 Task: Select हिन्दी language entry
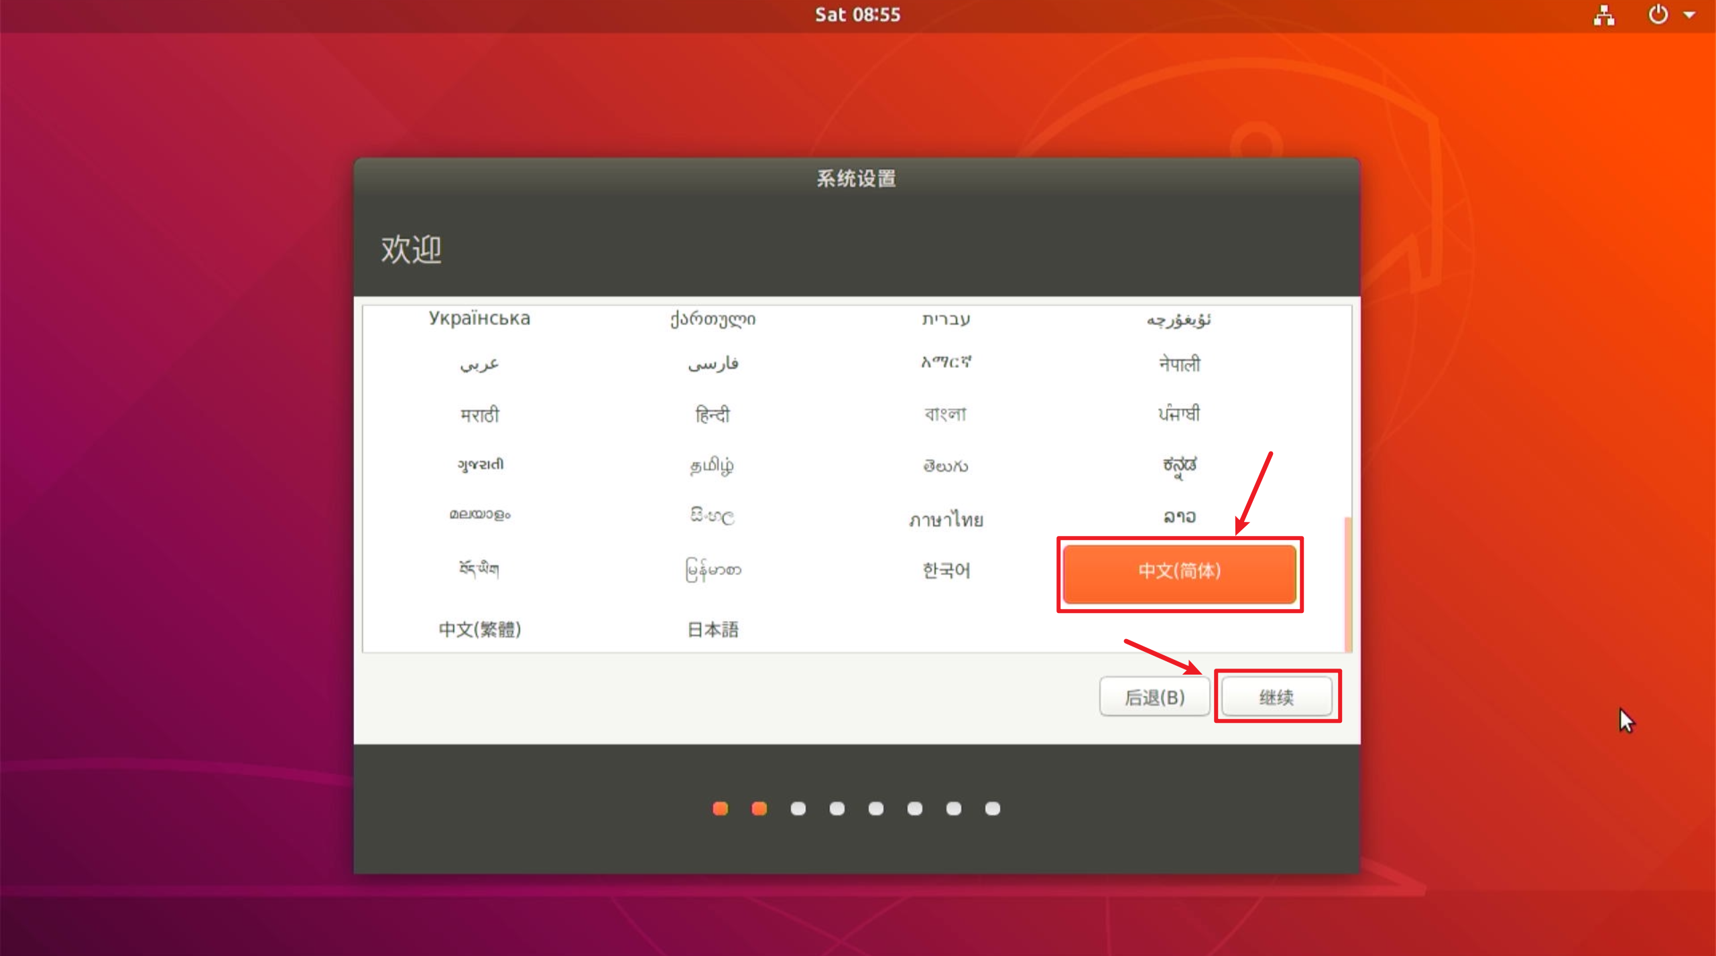[x=713, y=415]
